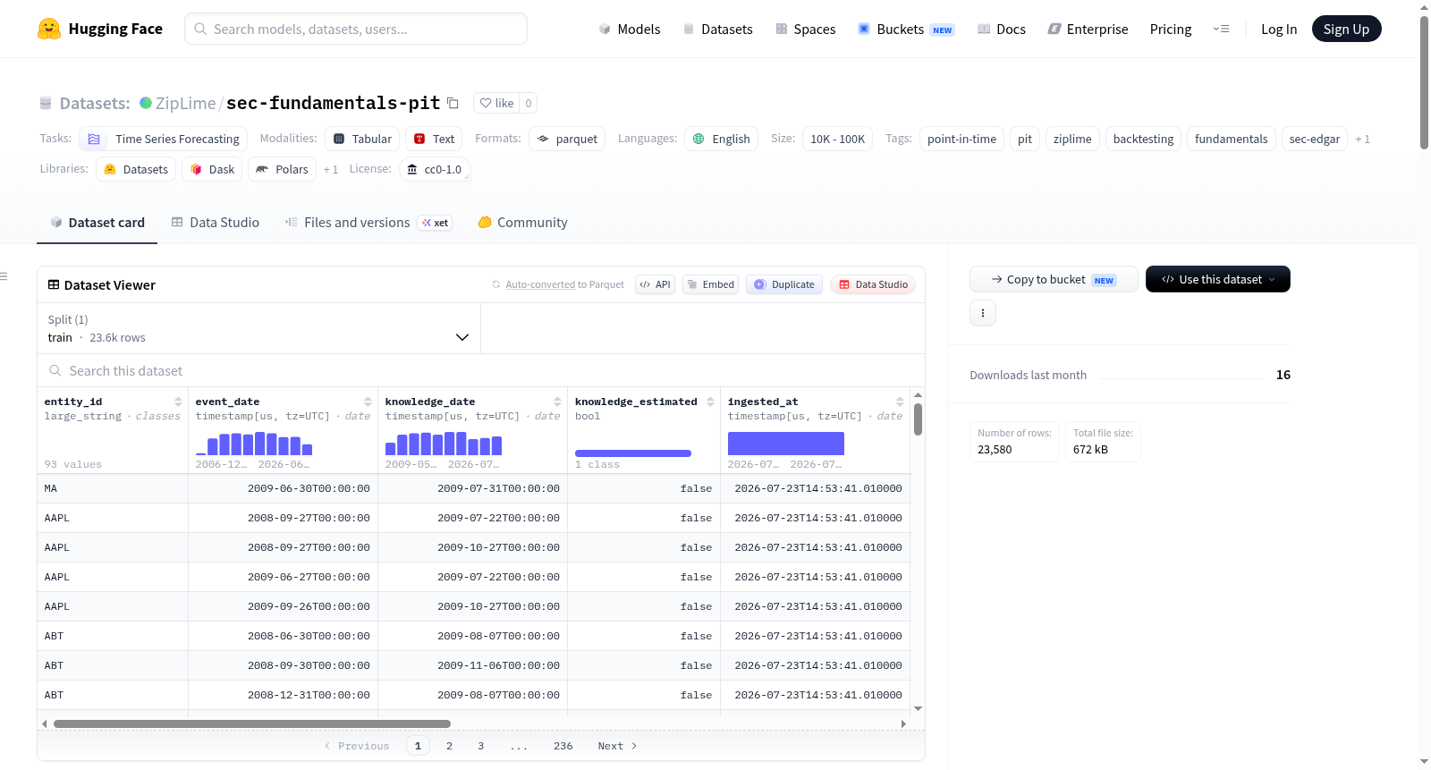Switch to the Data Studio tab
The width and height of the screenshot is (1431, 770).
tap(216, 223)
